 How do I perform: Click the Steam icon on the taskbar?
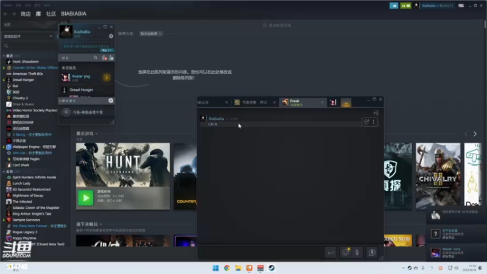click(272, 268)
